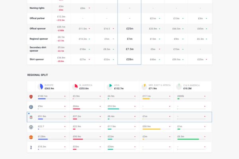Screen dimensions: 239x159
Task: Click the red N. America pie chart icon
Action: pyautogui.click(x=75, y=87)
